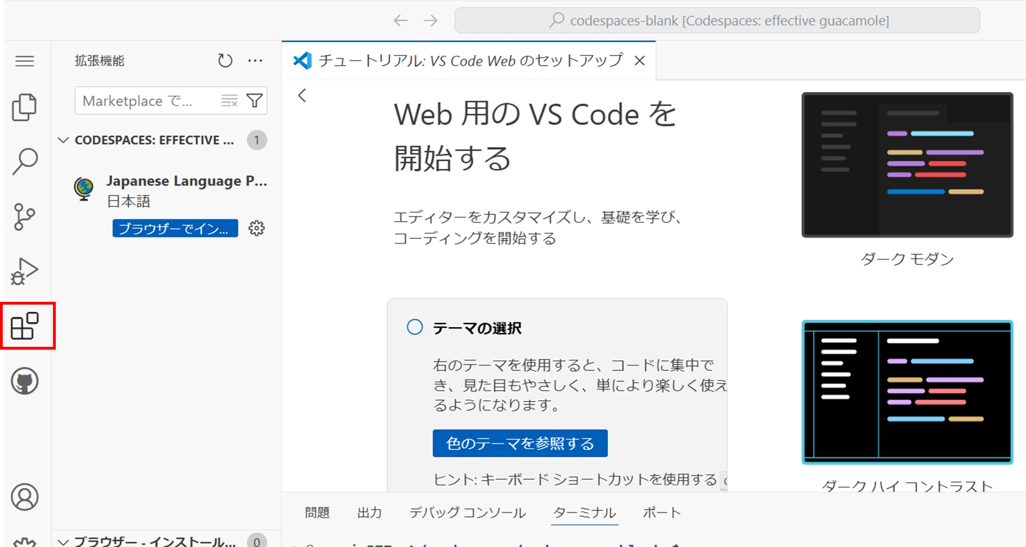Click the 日本語 extension description
The height and width of the screenshot is (547, 1026).
(129, 201)
